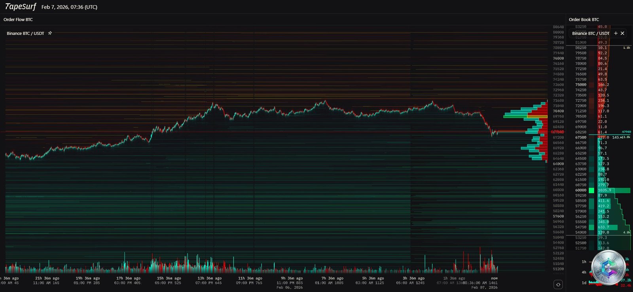633x292 pixels.
Task: Click the 70400 price axis label
Action: click(x=558, y=111)
